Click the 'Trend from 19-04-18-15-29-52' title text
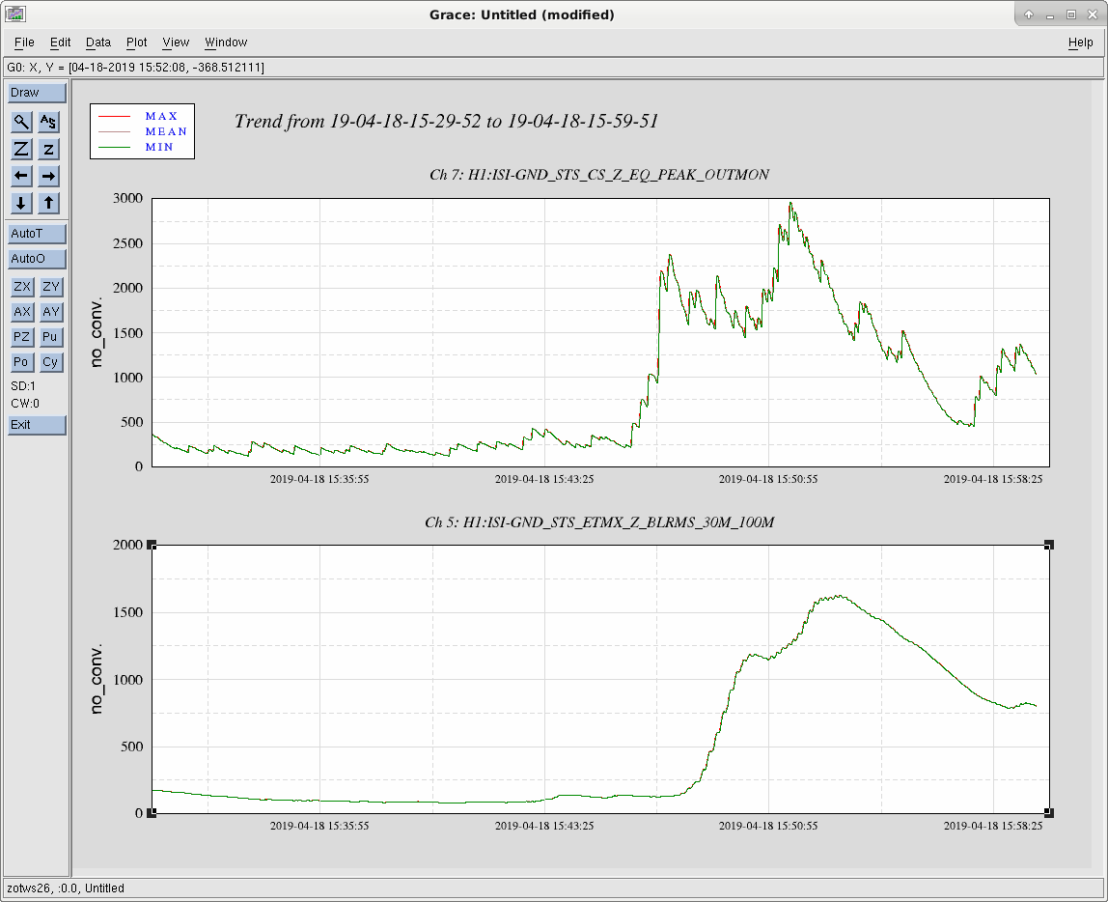This screenshot has width=1108, height=902. point(446,122)
